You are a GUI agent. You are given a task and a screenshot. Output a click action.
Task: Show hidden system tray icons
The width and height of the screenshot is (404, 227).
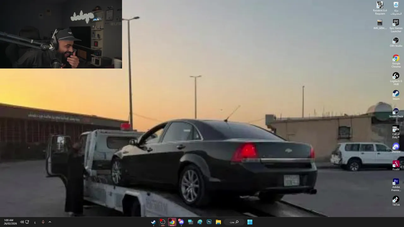coord(50,222)
